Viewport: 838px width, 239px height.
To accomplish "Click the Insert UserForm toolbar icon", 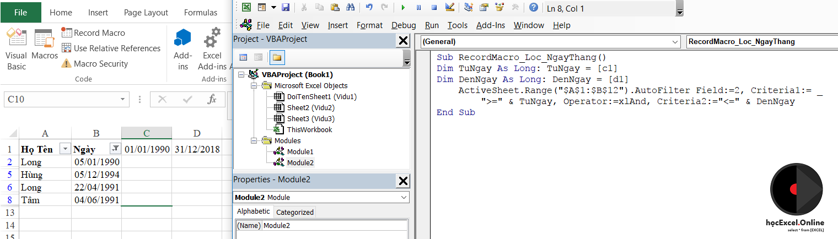I will coord(261,7).
